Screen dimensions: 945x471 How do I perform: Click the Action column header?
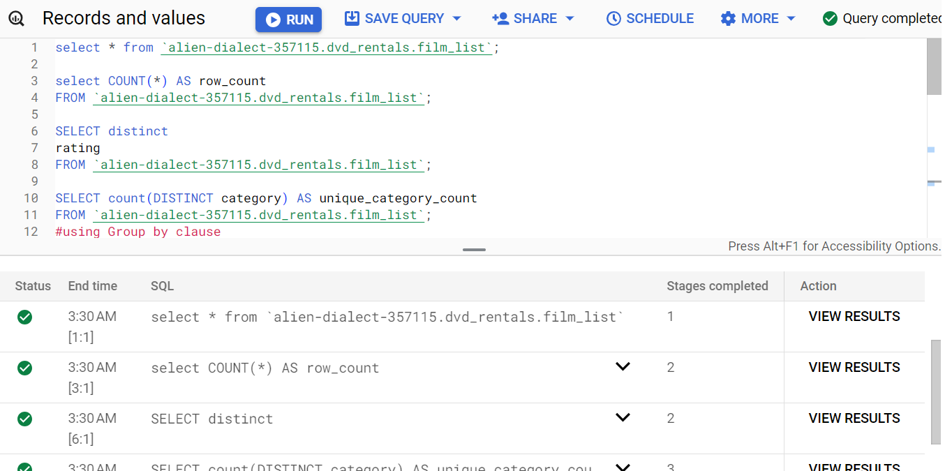click(x=819, y=286)
